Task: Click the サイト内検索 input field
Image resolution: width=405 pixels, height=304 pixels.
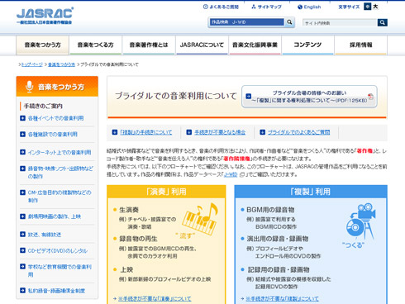Action: (340, 23)
